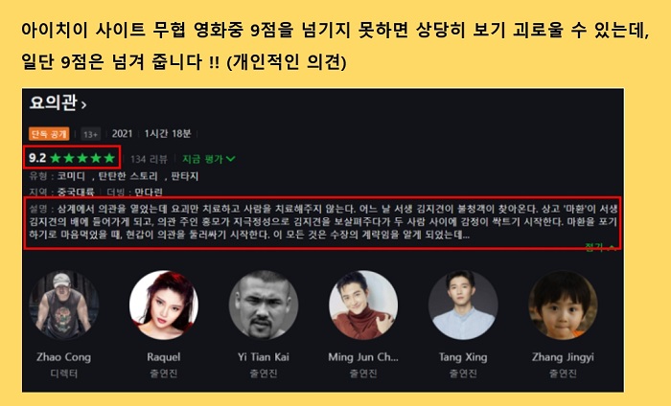Open Yi Tian Kai's profile photo

click(264, 304)
